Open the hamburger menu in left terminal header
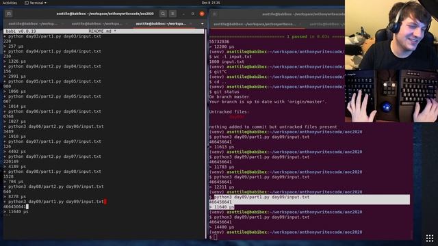The image size is (438, 246). click(172, 14)
